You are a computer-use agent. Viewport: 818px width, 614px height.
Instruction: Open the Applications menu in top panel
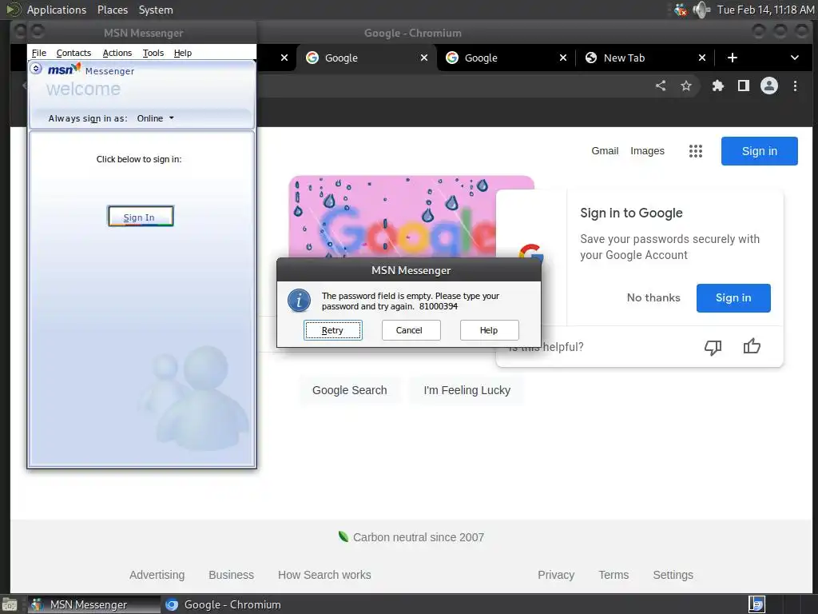57,10
